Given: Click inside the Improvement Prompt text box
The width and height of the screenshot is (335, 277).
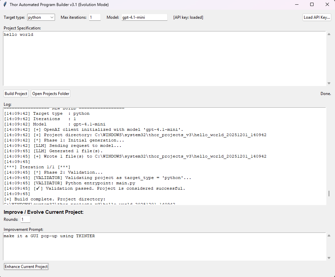Looking at the screenshot, I should pos(164,247).
